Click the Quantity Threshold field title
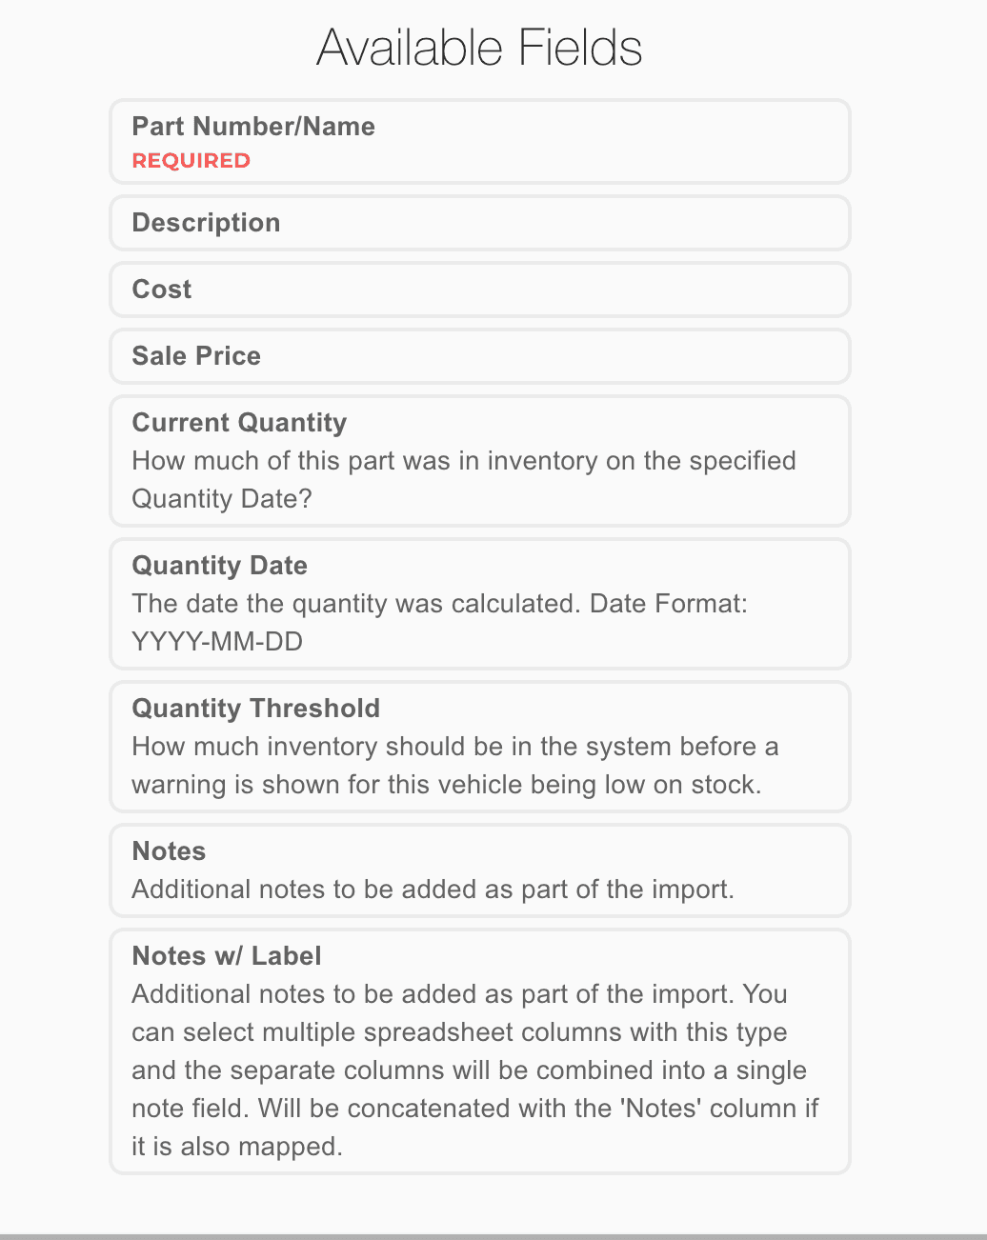Screen dimensions: 987x1240 255,709
